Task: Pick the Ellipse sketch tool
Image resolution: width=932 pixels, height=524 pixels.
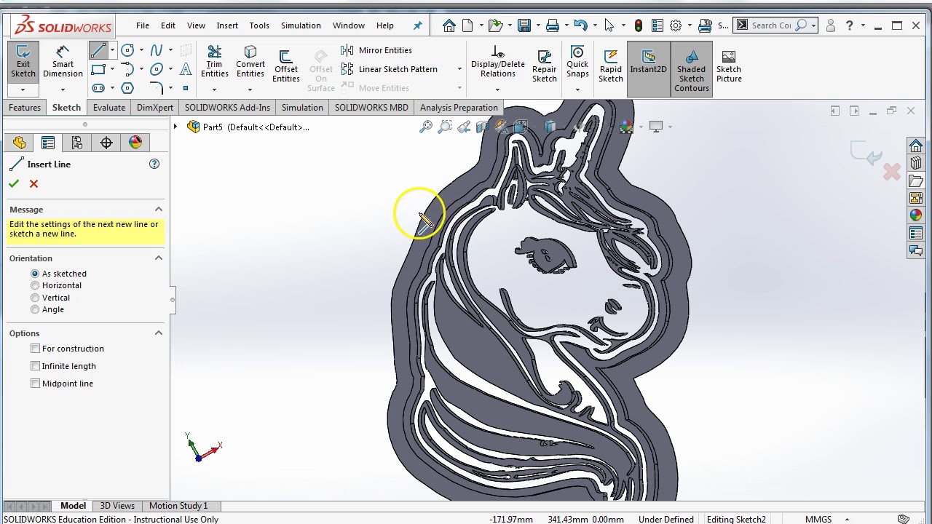Action: pos(156,69)
